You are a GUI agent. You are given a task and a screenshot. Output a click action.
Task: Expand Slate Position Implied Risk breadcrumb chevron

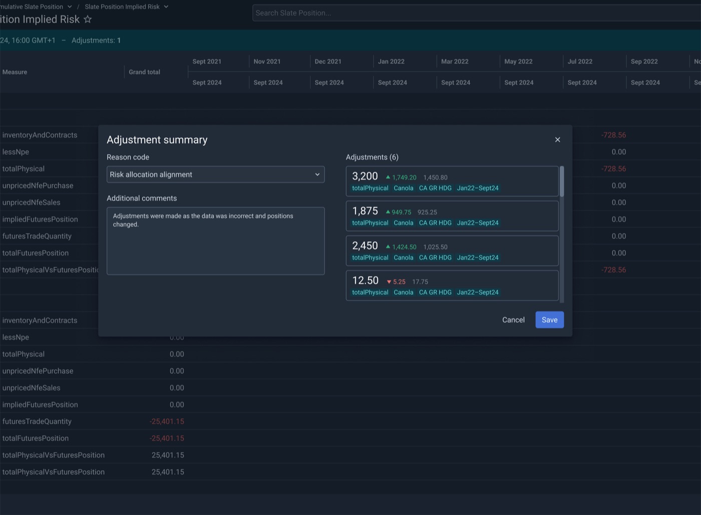pos(166,7)
